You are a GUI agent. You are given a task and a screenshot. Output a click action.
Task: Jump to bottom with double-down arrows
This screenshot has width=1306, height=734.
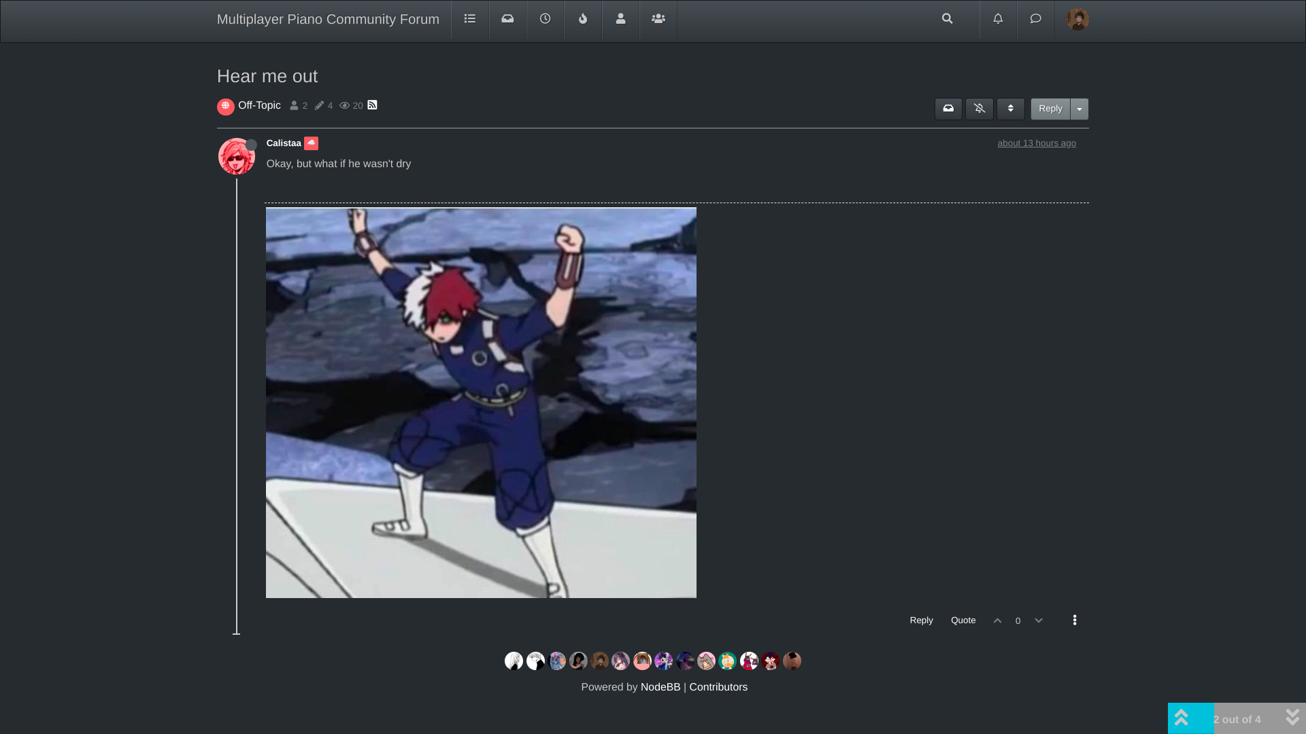click(1292, 718)
